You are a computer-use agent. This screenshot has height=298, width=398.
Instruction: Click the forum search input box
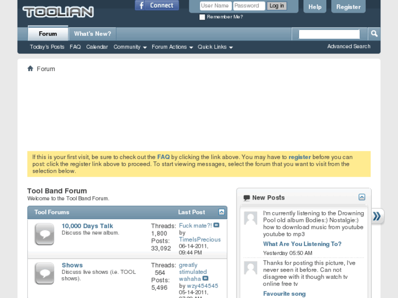(329, 34)
